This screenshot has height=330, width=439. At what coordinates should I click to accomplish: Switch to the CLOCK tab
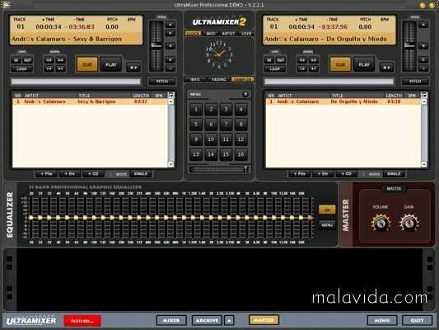193,34
